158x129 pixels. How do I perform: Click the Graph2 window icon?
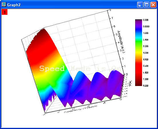click(x=4, y=5)
